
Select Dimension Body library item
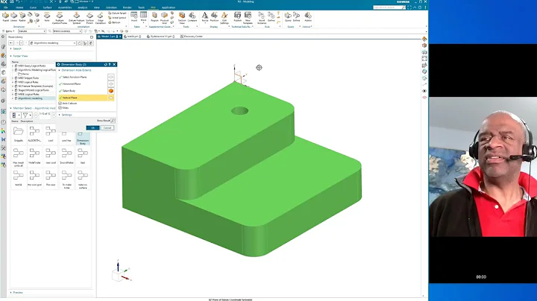coord(83,137)
